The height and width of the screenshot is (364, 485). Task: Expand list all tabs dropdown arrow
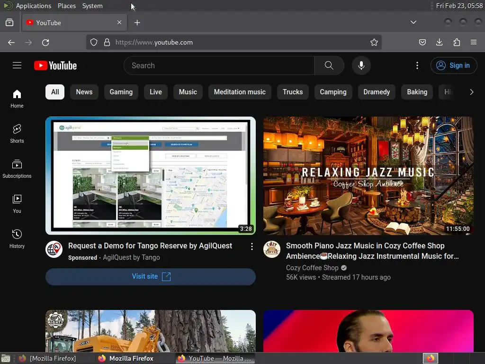[x=413, y=22]
